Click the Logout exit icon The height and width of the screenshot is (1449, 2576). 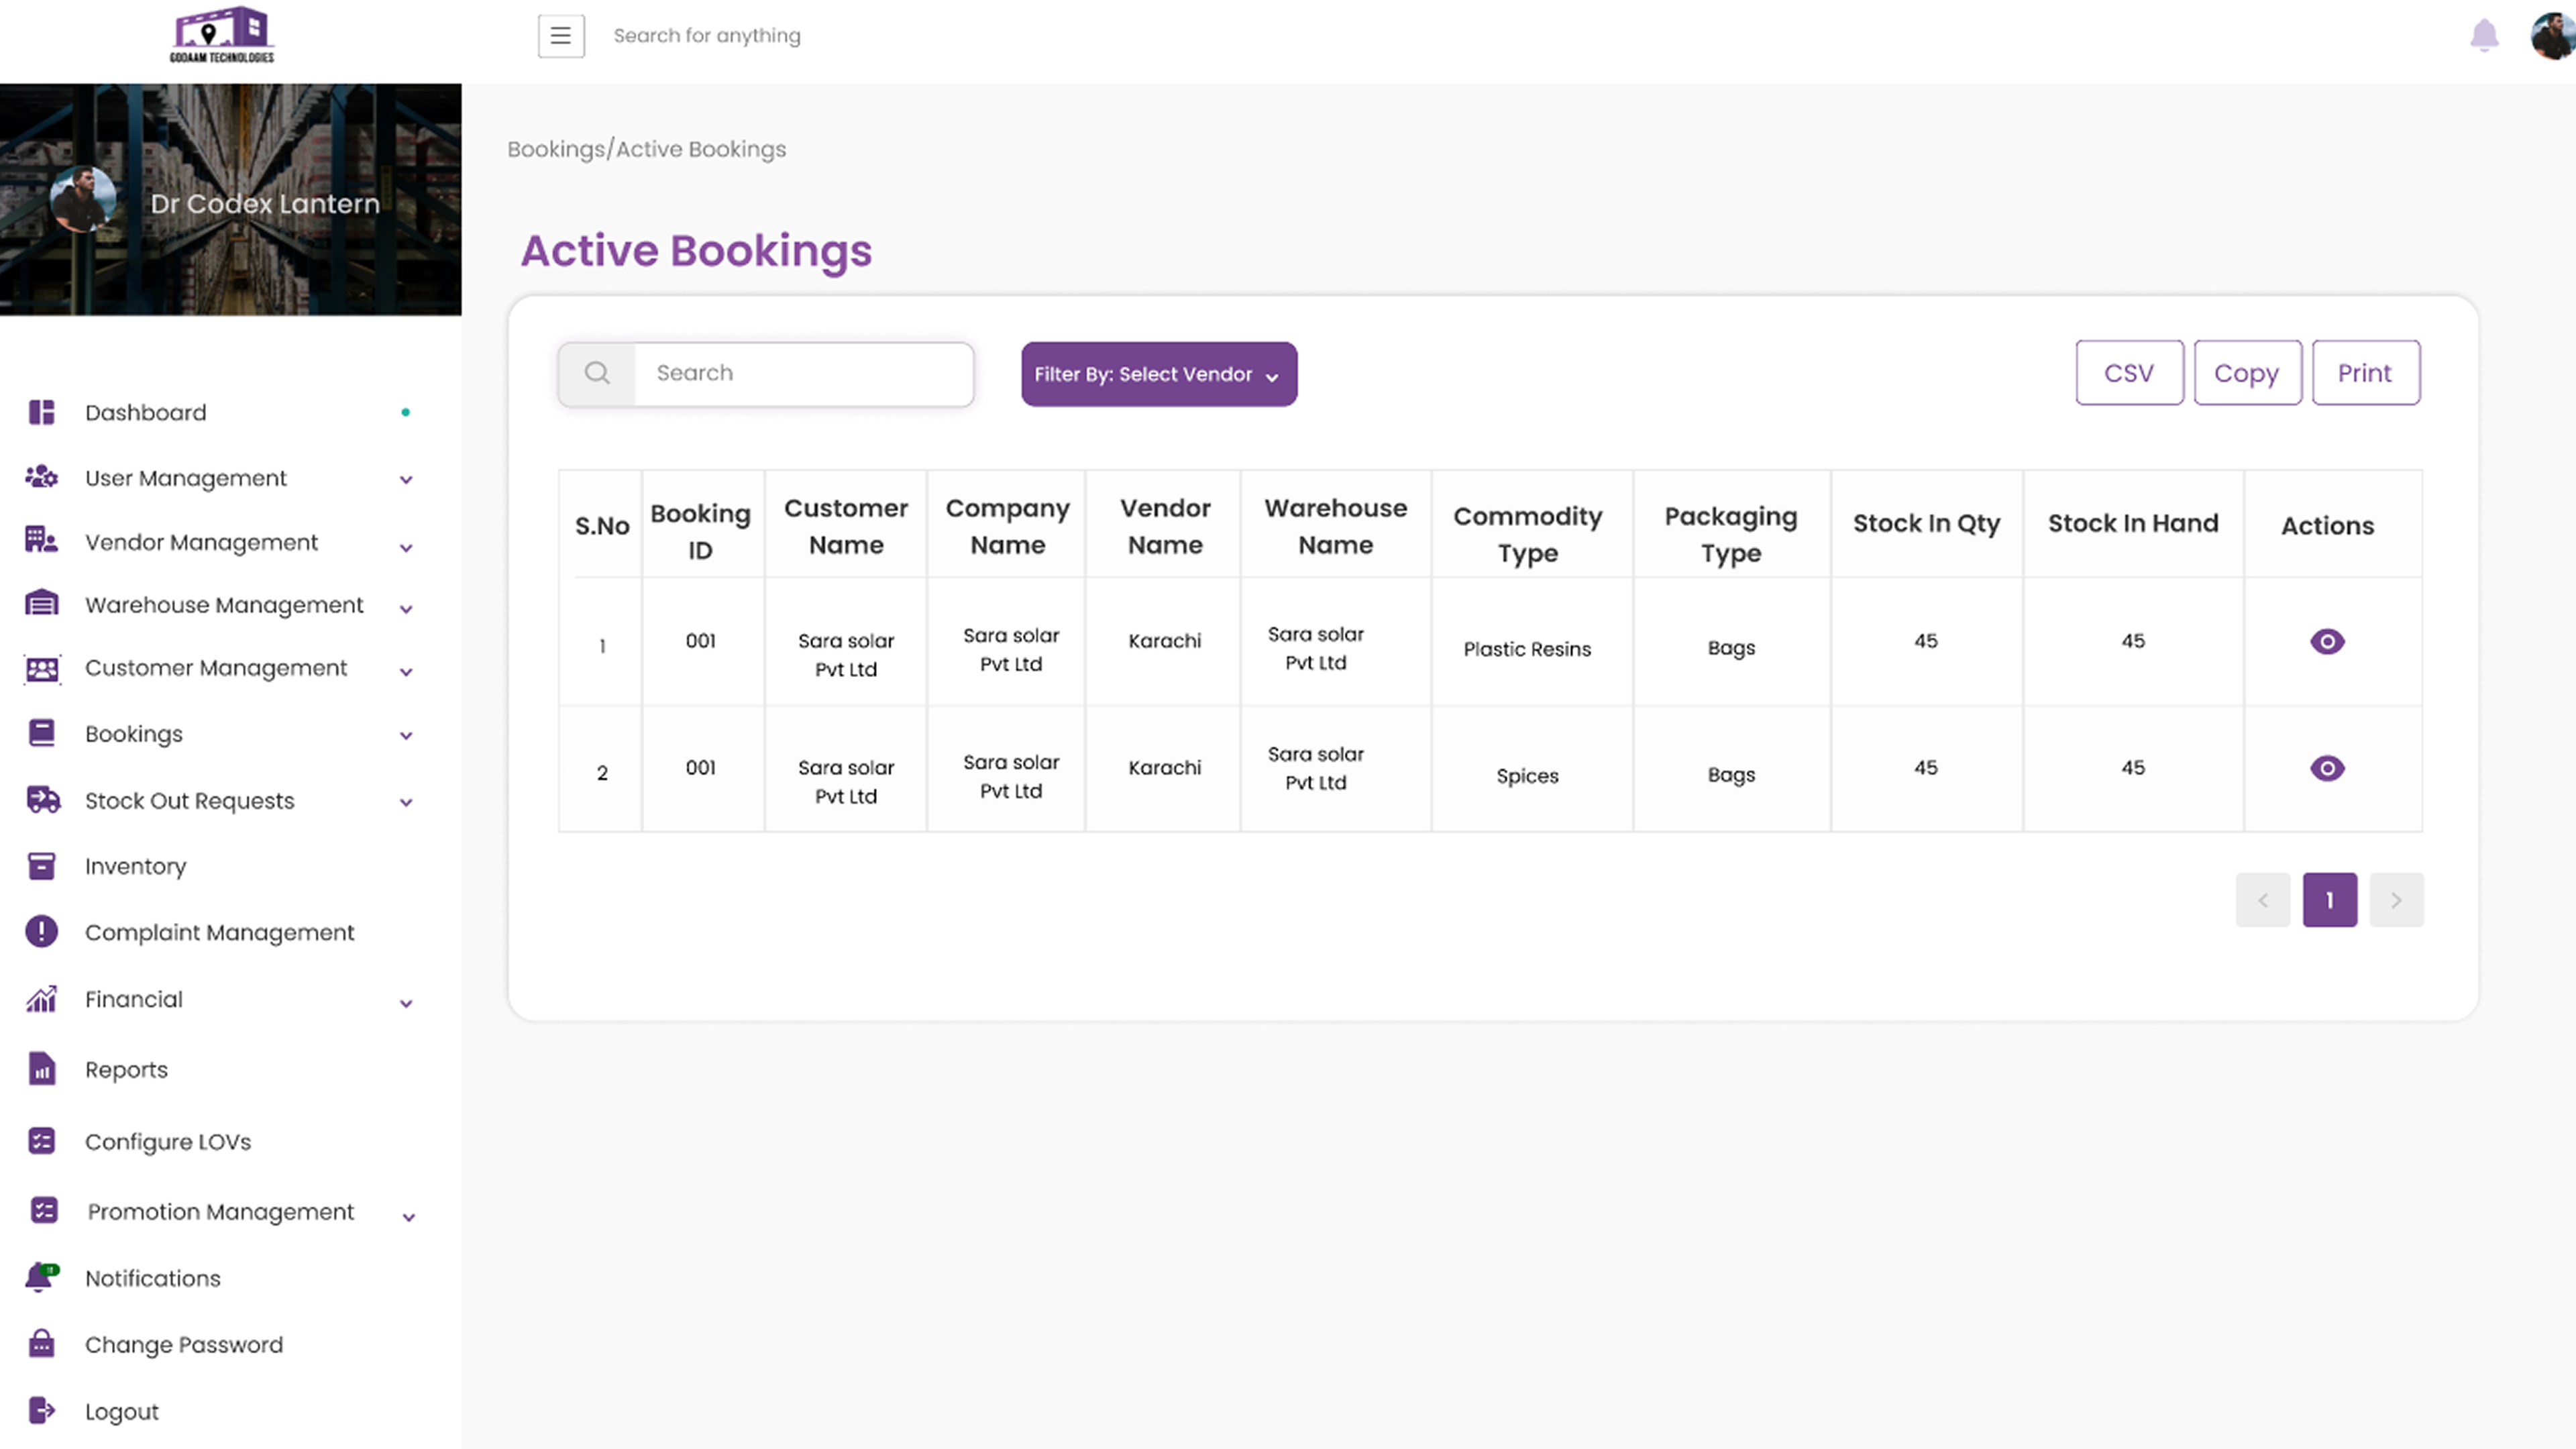(x=41, y=1410)
